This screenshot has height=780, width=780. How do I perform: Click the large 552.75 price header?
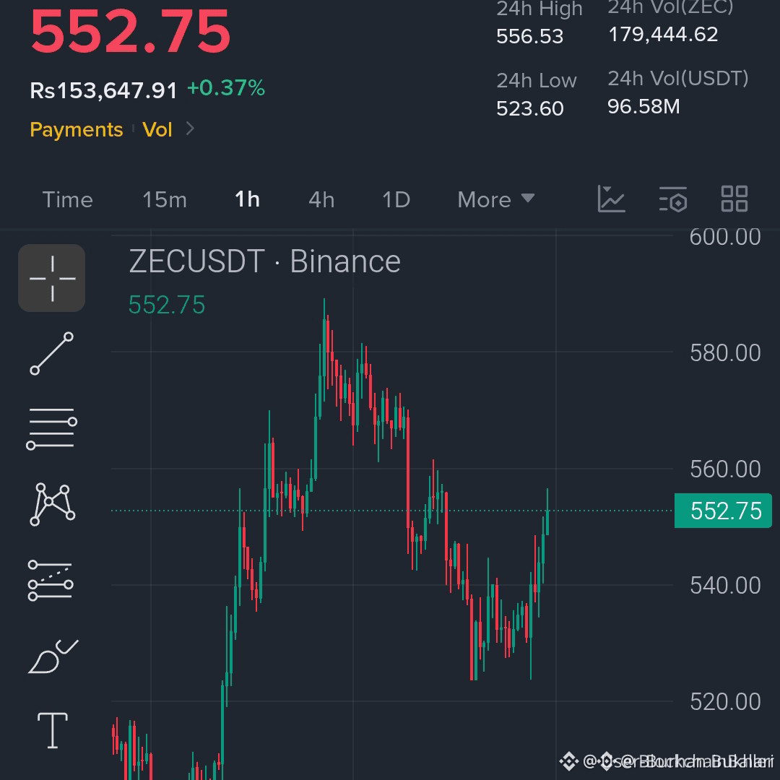(130, 31)
